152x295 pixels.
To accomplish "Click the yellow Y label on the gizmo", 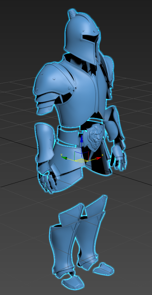I will point(62,155).
